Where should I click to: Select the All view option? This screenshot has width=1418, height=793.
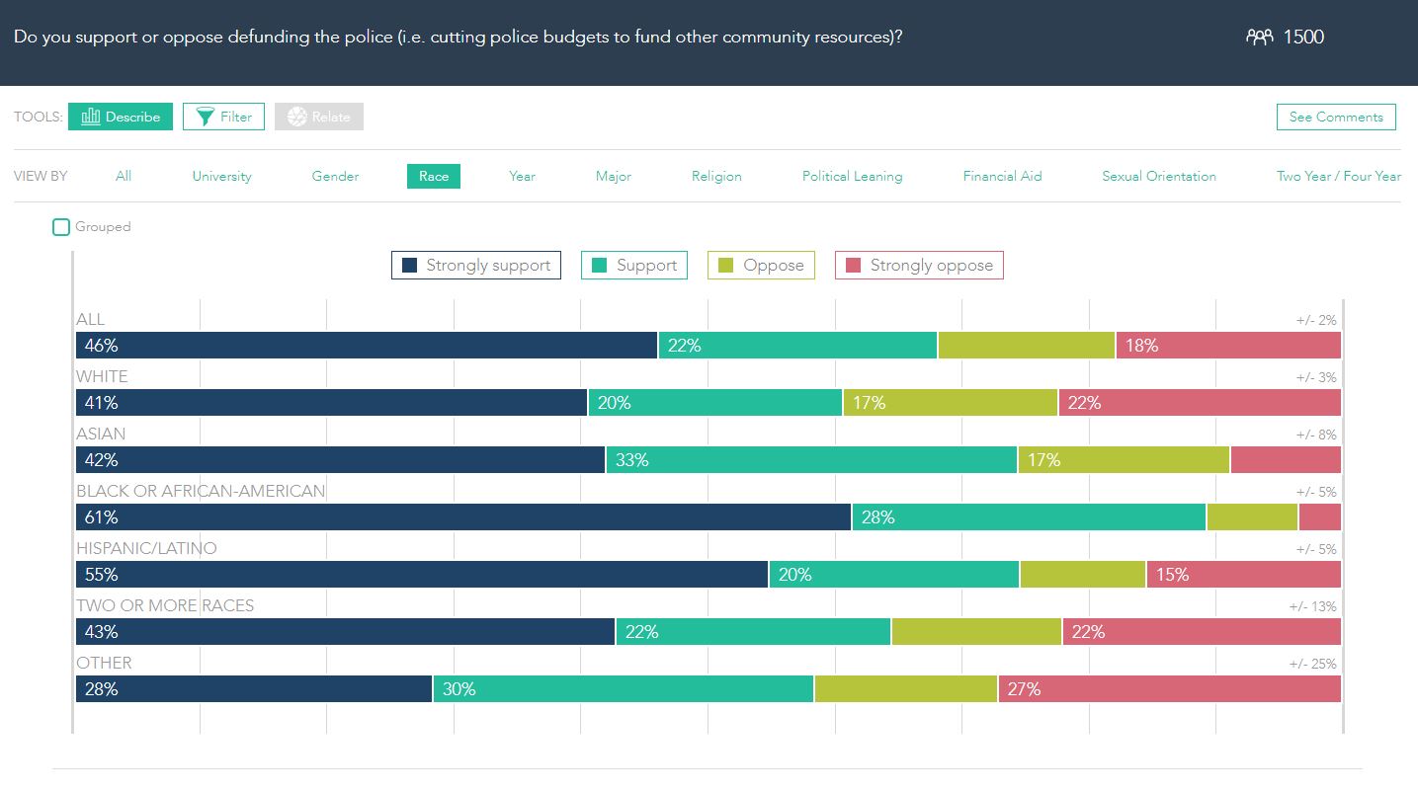124,176
